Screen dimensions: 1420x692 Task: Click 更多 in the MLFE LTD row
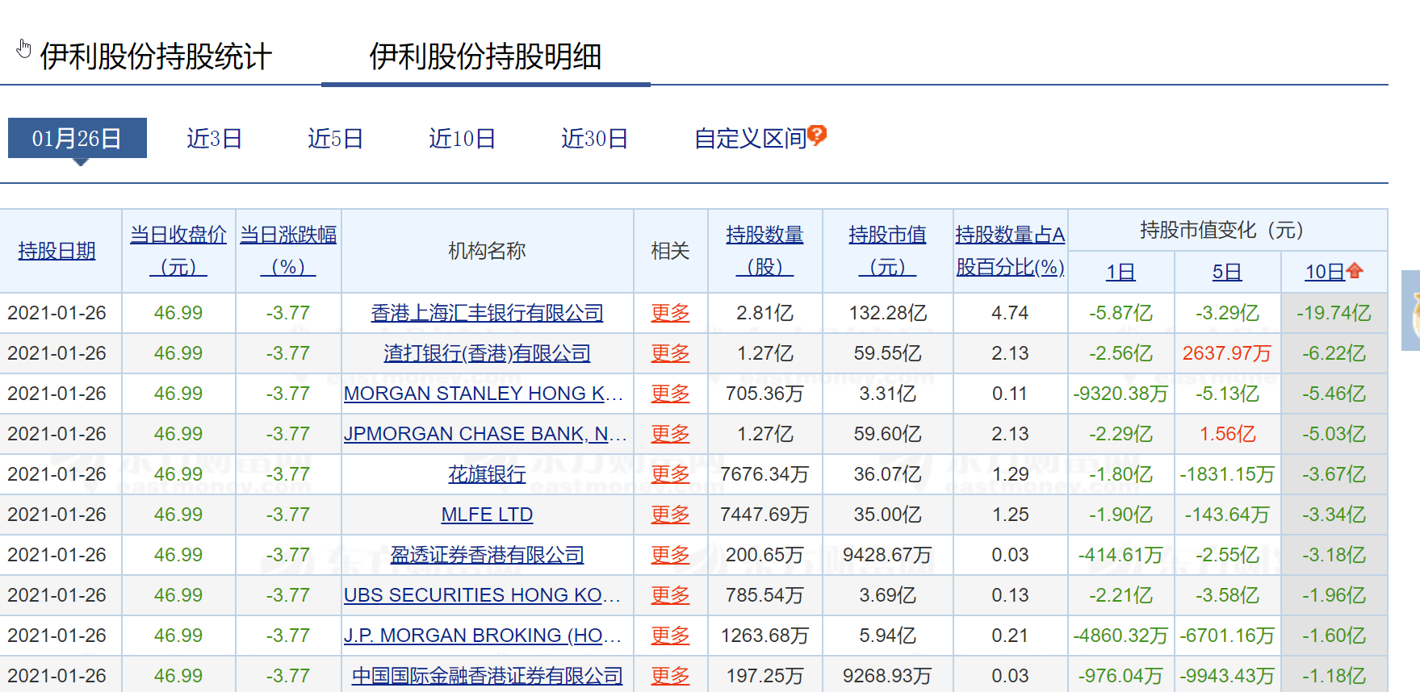(671, 515)
